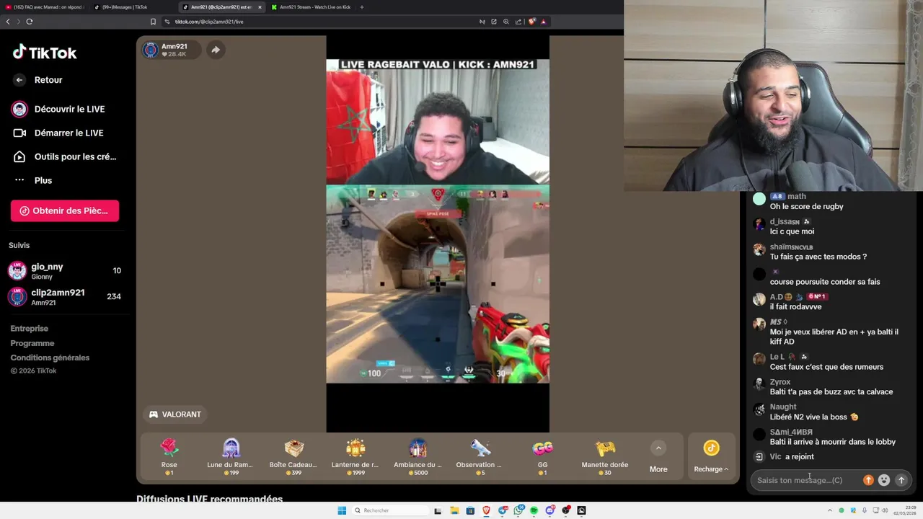Open Spotify from the taskbar
This screenshot has width=923, height=519.
click(x=534, y=510)
